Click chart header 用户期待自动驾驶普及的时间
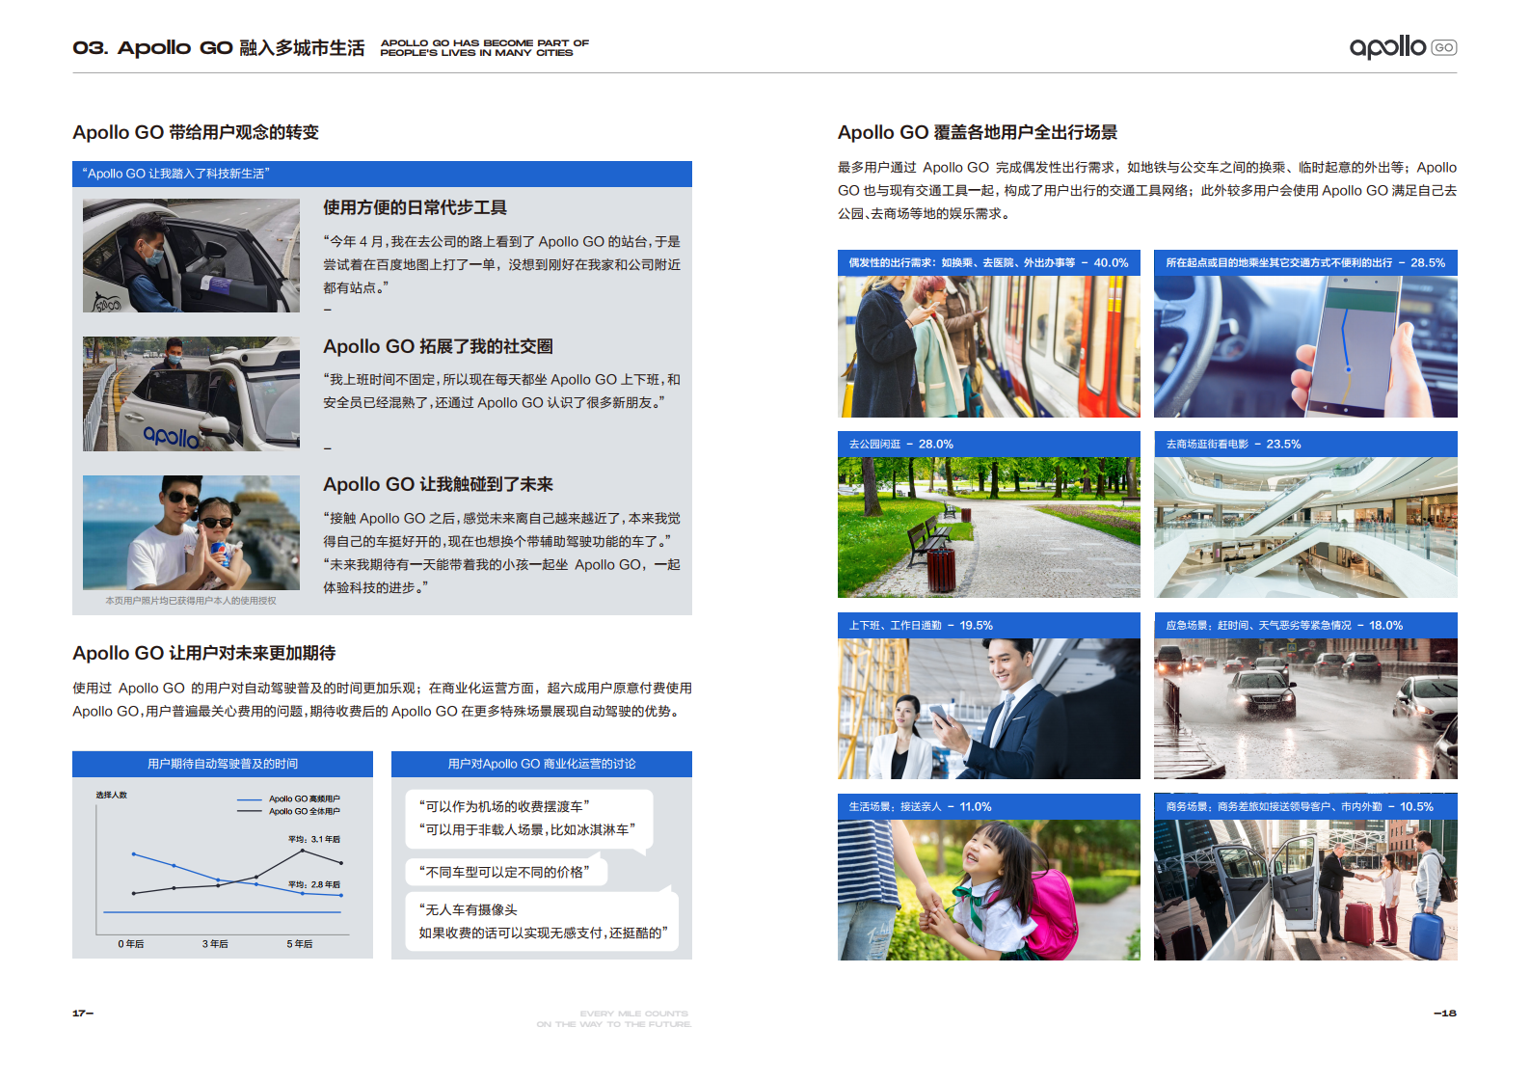 223,764
